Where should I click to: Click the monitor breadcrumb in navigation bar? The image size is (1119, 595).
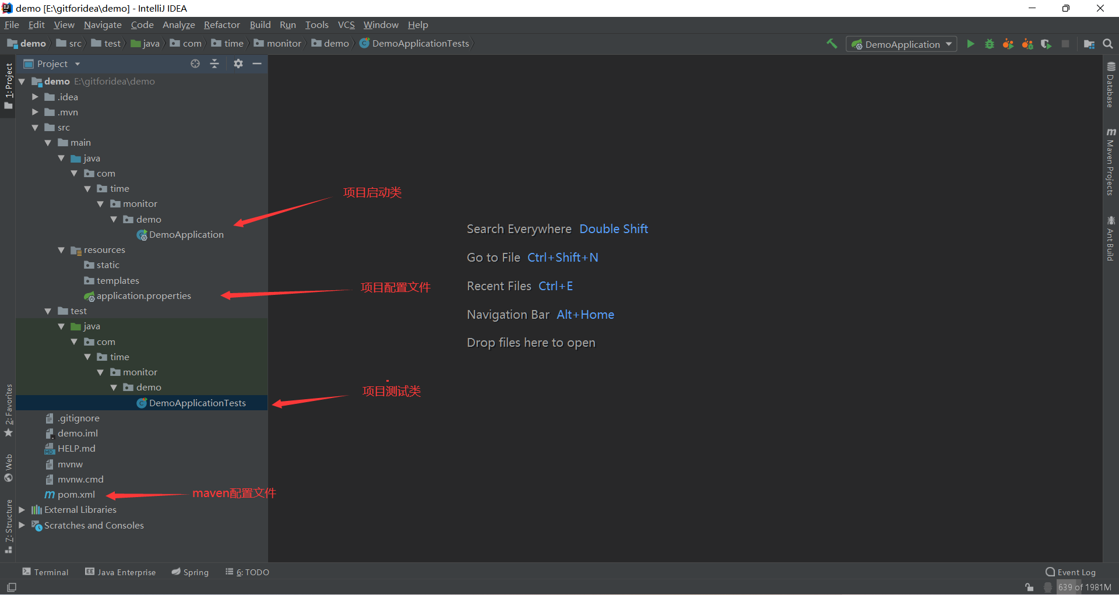[x=277, y=44]
